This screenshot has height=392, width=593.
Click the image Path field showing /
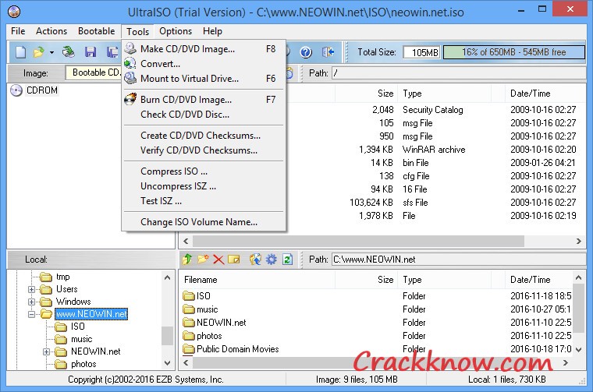coord(459,73)
